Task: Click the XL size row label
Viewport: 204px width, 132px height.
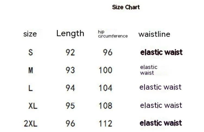Action: click(x=33, y=106)
